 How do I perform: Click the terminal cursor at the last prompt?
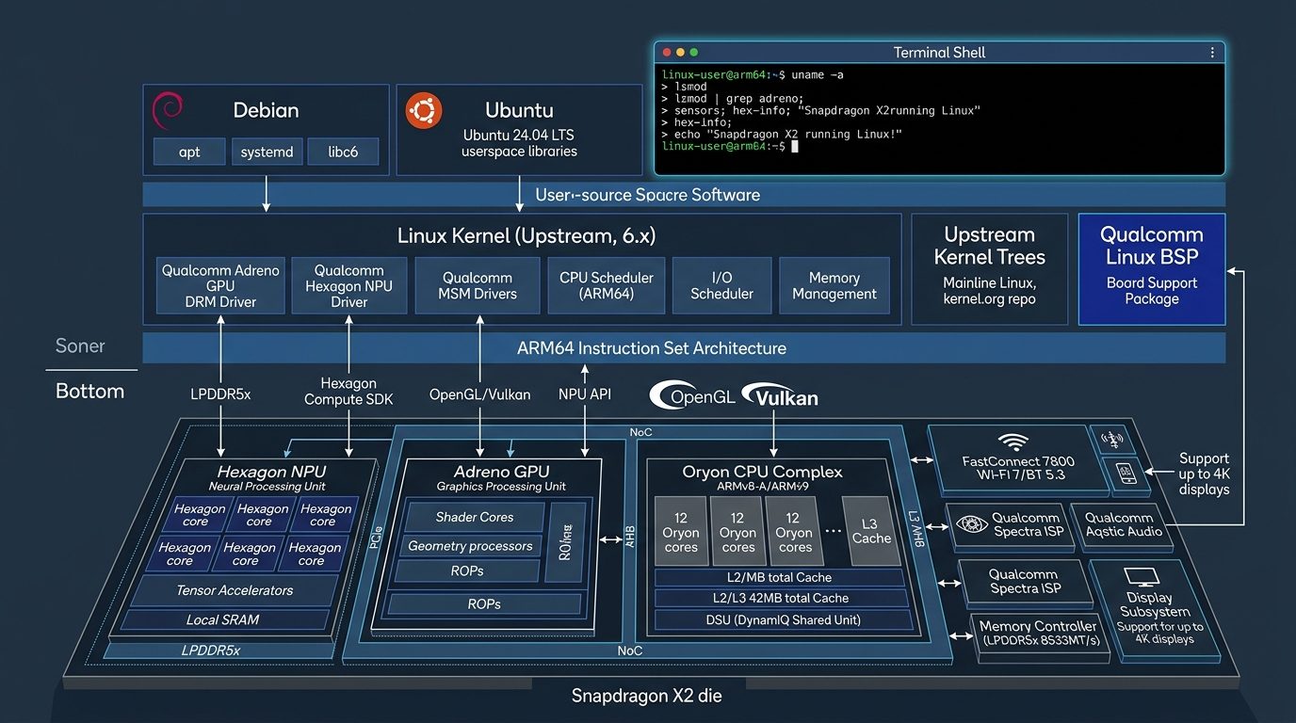795,147
